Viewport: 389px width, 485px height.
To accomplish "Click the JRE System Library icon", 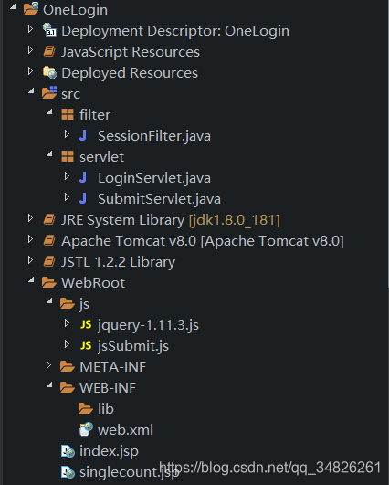I will [x=49, y=219].
